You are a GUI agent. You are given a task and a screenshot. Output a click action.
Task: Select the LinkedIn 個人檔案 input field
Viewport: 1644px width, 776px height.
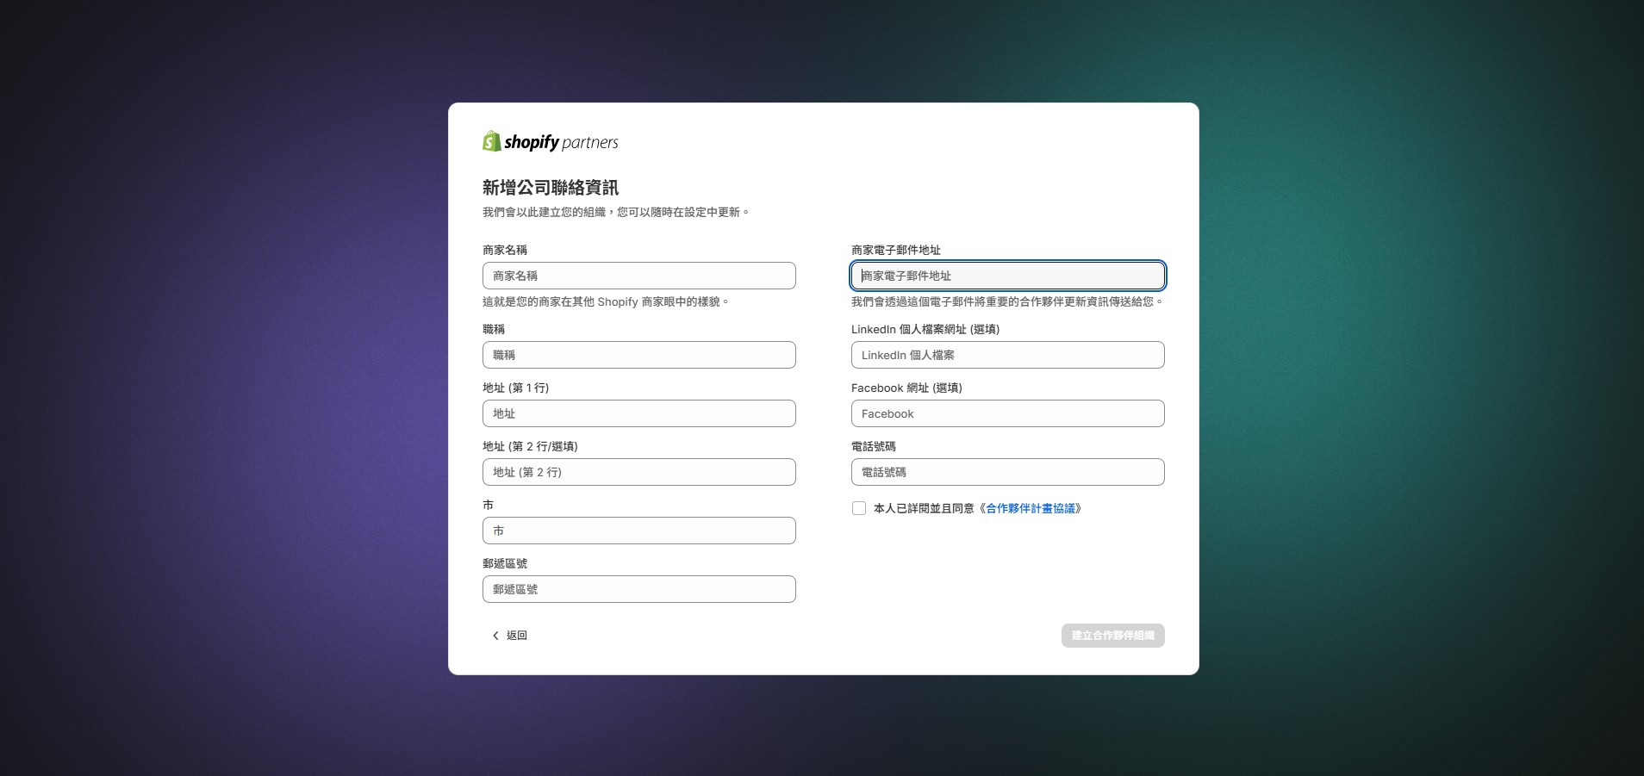[x=1008, y=355]
